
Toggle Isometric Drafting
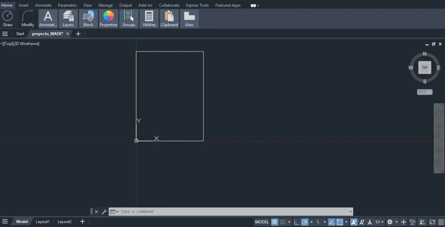click(318, 222)
